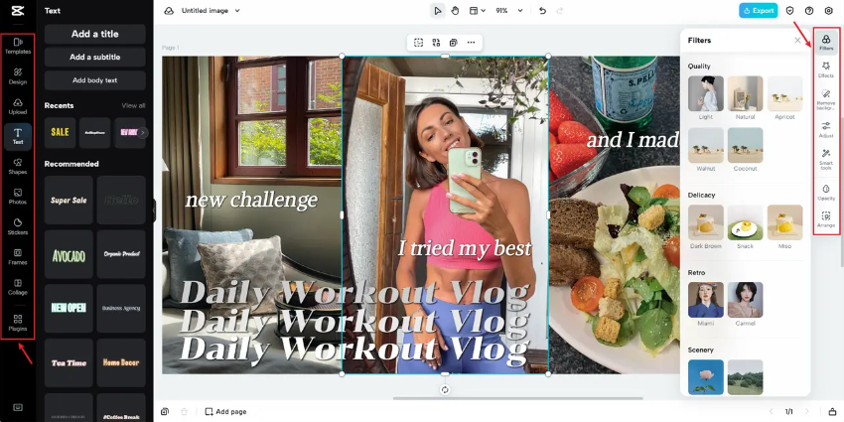The height and width of the screenshot is (422, 844).
Task: Select the hand pan tool
Action: click(x=455, y=11)
